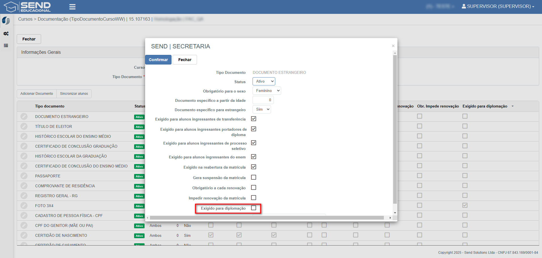Toggle Exigido para ingressantes de processo seletivo

(x=254, y=143)
